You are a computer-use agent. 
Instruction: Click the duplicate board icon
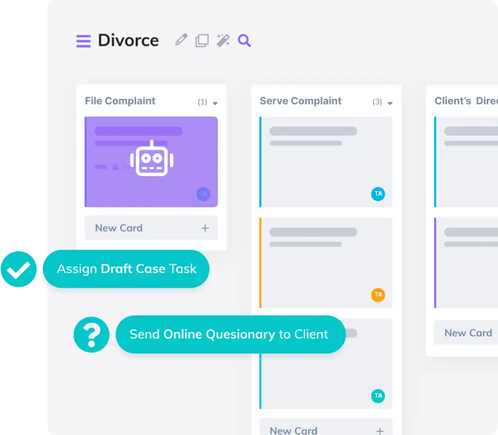point(202,41)
